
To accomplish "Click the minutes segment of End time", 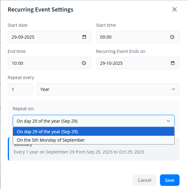I will point(21,63).
